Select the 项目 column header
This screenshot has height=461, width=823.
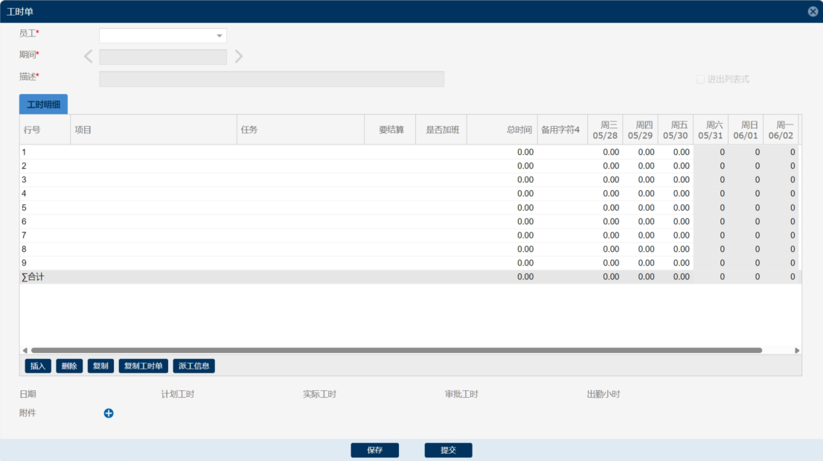coord(153,130)
